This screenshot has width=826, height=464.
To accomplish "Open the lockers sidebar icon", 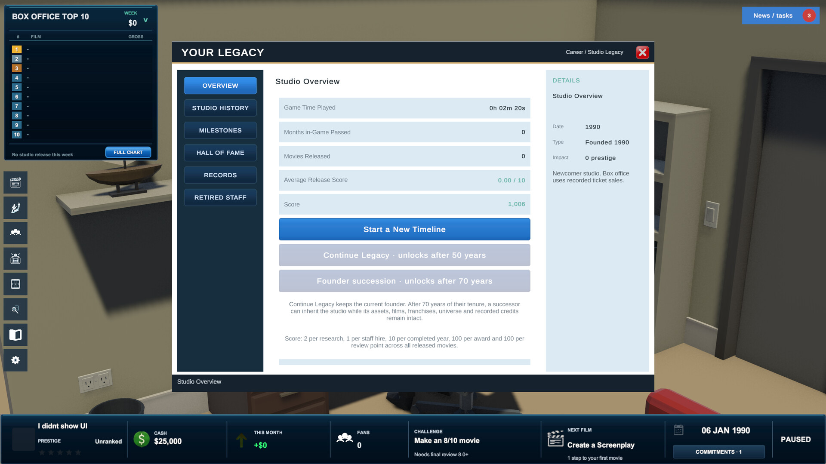I will coord(15,284).
